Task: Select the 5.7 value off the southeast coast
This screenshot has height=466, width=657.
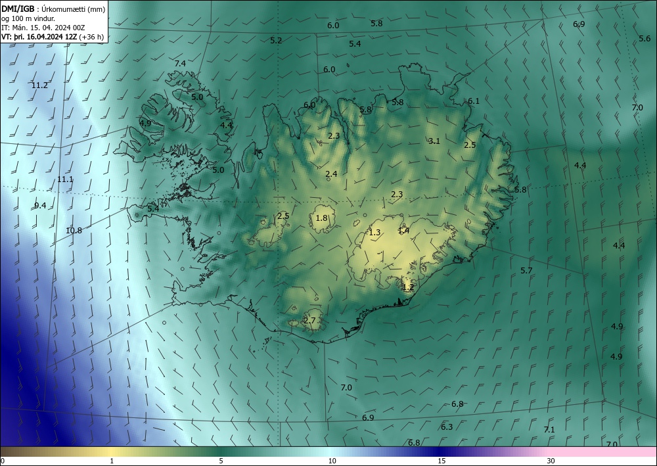Action: click(526, 271)
